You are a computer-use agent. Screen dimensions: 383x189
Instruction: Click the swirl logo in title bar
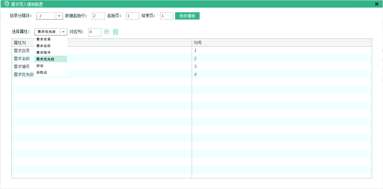pos(6,4)
